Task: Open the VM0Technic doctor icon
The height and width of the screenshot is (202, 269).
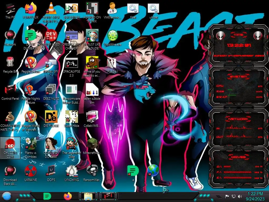Action: pyautogui.click(x=112, y=8)
